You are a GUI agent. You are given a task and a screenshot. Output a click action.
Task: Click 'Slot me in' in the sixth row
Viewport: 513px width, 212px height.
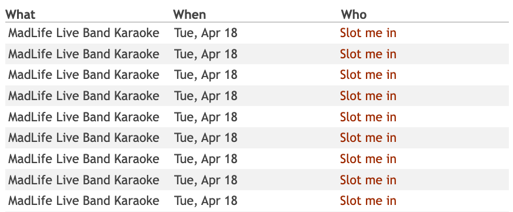(368, 138)
